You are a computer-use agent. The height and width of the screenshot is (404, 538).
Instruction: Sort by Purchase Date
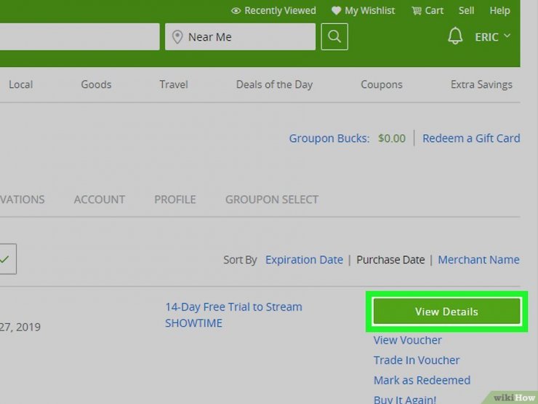click(x=390, y=260)
